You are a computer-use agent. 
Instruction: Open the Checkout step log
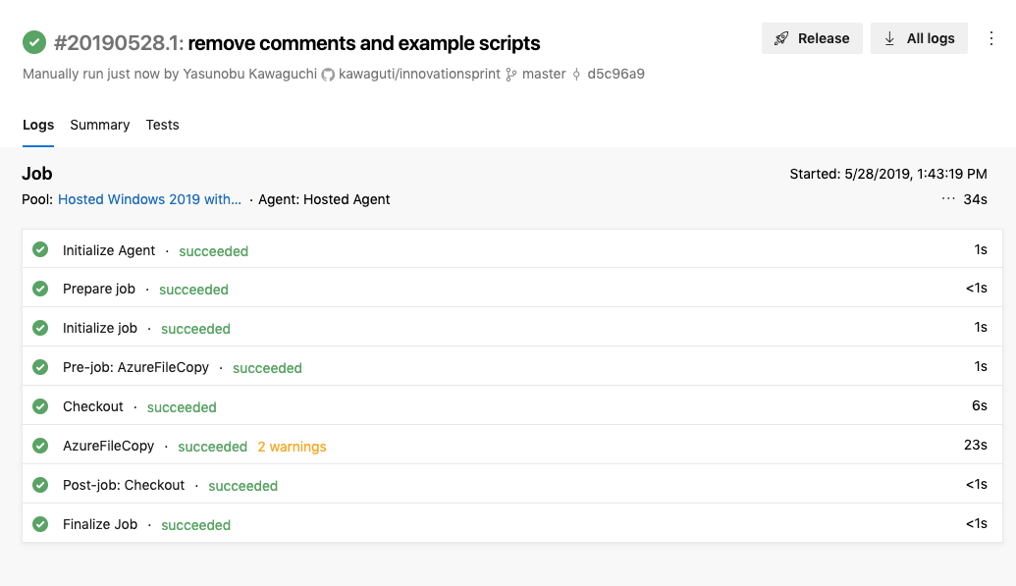pos(93,406)
